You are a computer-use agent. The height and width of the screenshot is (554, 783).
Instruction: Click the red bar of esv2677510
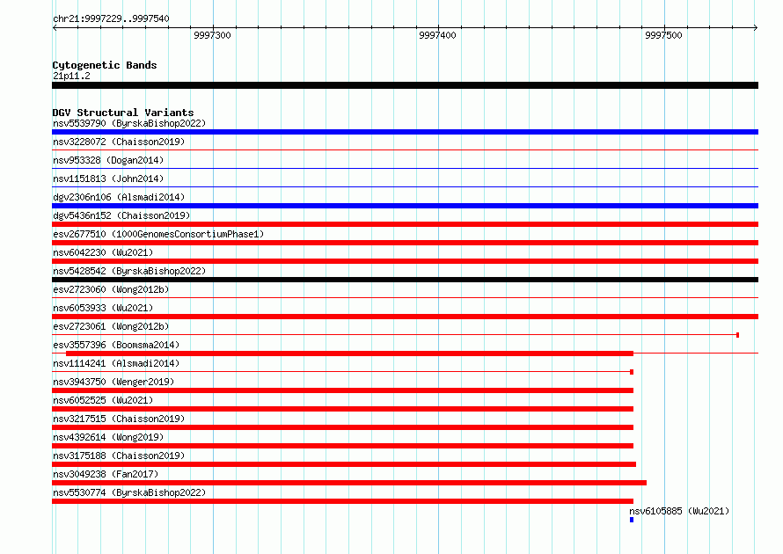(x=405, y=243)
